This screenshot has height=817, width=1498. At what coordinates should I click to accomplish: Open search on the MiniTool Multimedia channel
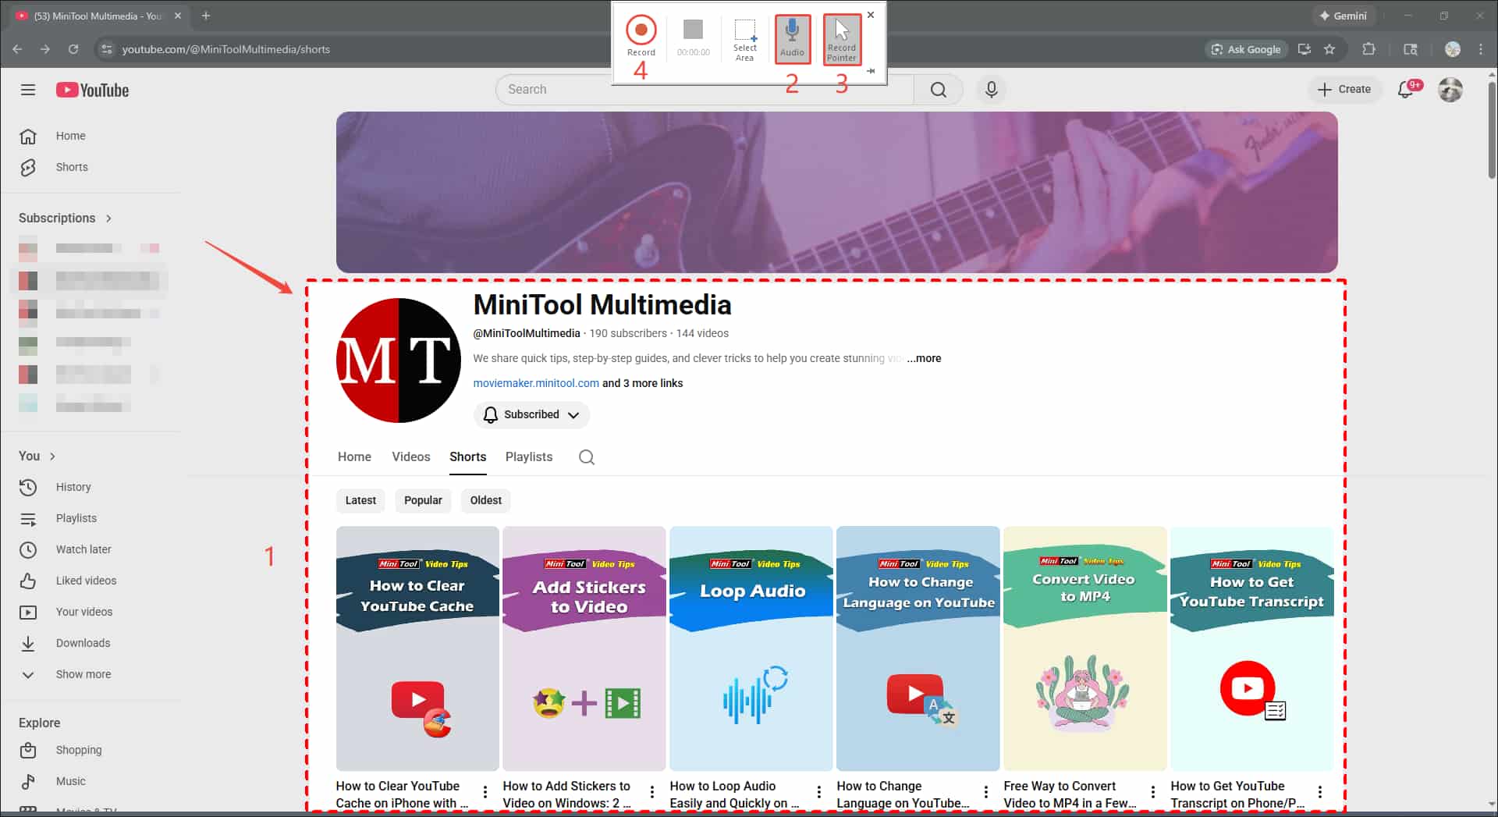coord(587,456)
